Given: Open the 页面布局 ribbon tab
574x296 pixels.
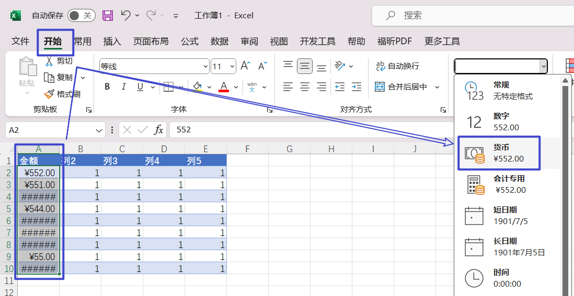Looking at the screenshot, I should [x=151, y=42].
